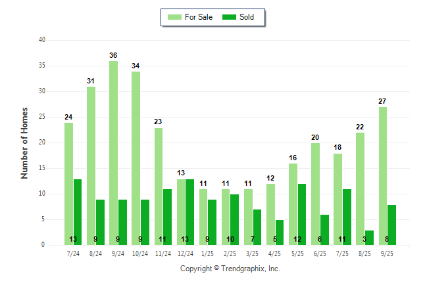Toggle the Sold legend label

[x=247, y=17]
